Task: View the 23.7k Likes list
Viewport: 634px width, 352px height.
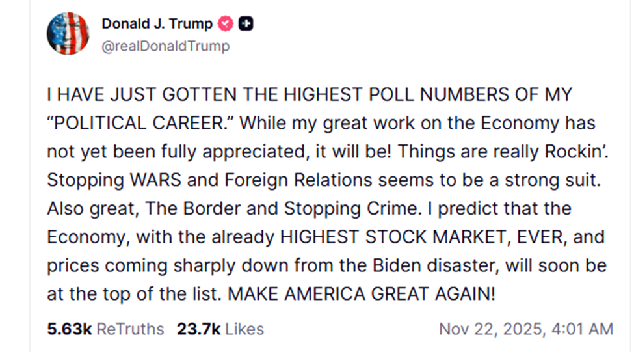Action: tap(220, 329)
